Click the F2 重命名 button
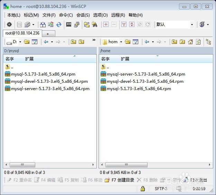Screen dimensions: 216x195 pyautogui.click(x=19, y=180)
